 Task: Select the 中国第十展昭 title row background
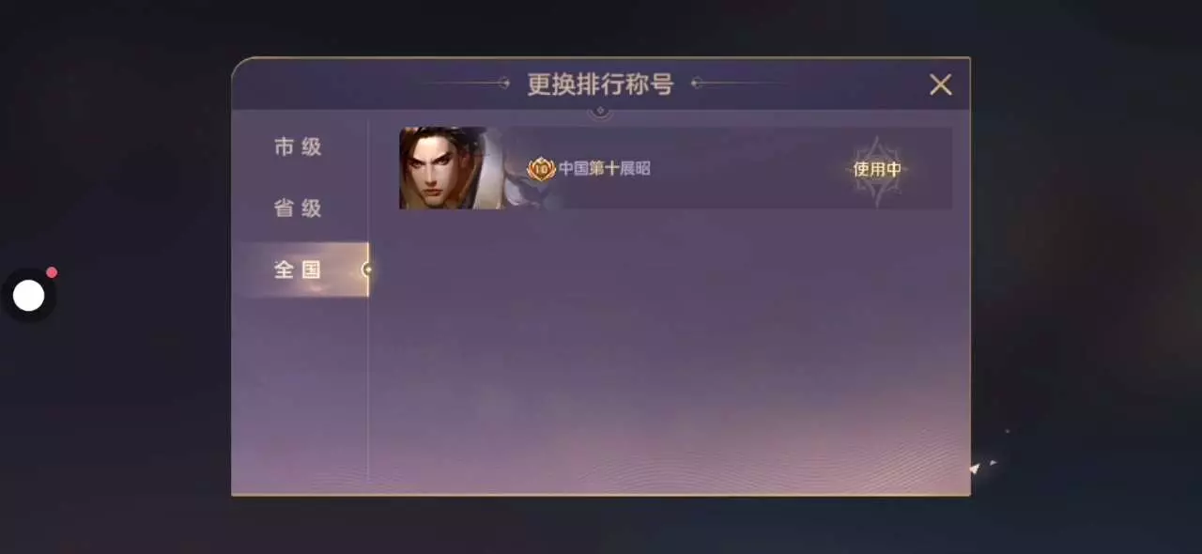coord(675,168)
